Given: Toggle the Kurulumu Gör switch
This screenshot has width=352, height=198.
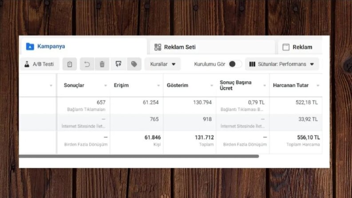Looking at the screenshot, I should pos(235,64).
